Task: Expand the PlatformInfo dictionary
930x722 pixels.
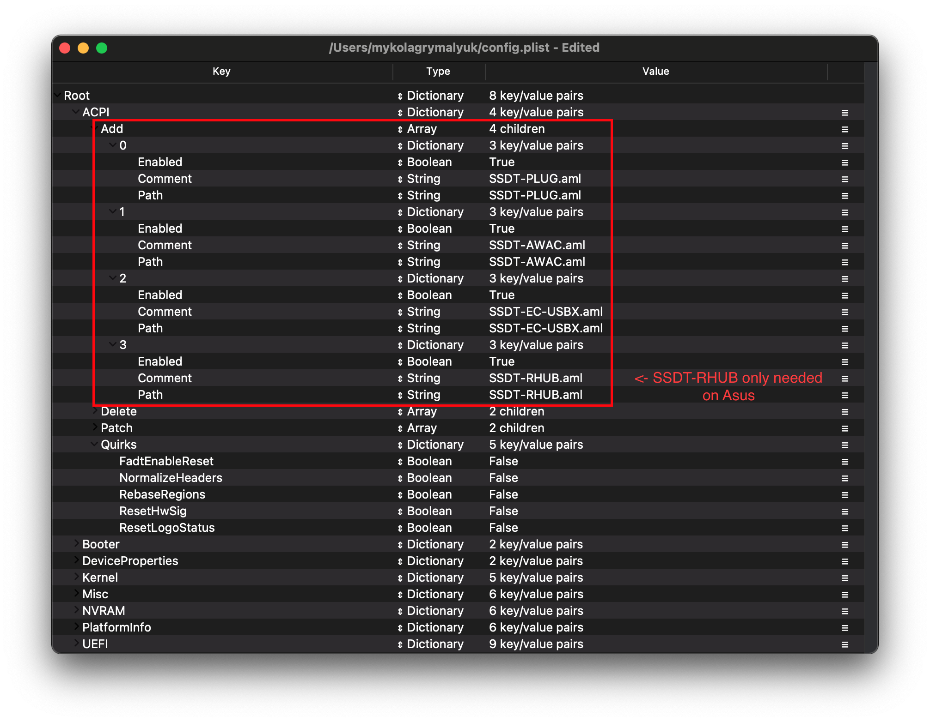Action: pos(76,627)
